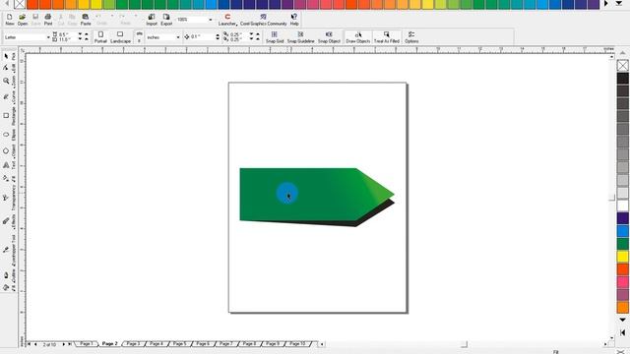Select the Fill bucket tool
This screenshot has height=354, width=630.
tap(6, 287)
